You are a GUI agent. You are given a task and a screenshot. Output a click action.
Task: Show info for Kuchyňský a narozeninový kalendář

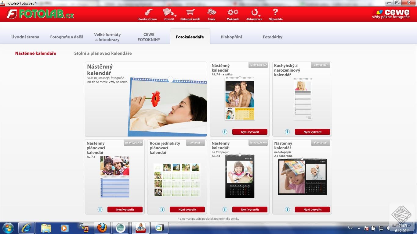287,132
